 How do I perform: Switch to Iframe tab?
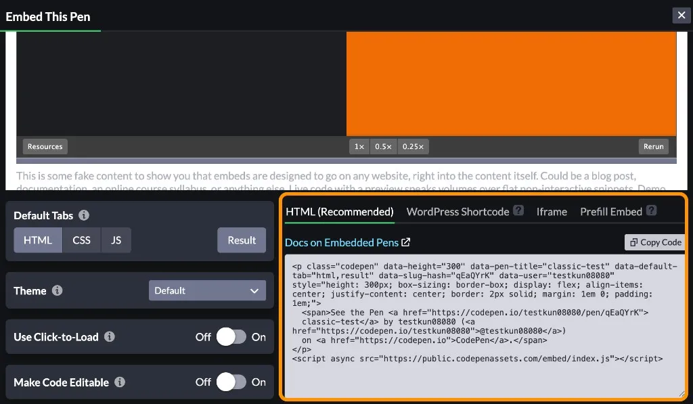click(552, 212)
